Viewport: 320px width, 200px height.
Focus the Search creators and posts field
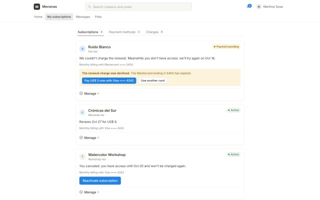tap(138, 6)
